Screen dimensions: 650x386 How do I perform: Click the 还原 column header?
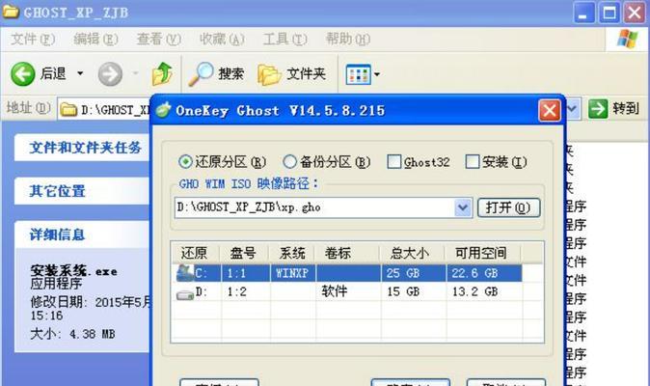(195, 253)
